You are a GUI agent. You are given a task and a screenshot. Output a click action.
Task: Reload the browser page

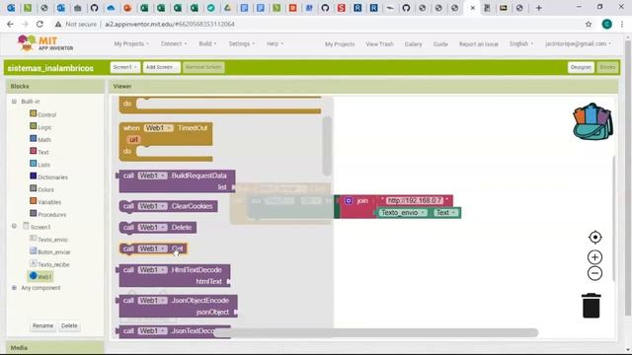[39, 24]
